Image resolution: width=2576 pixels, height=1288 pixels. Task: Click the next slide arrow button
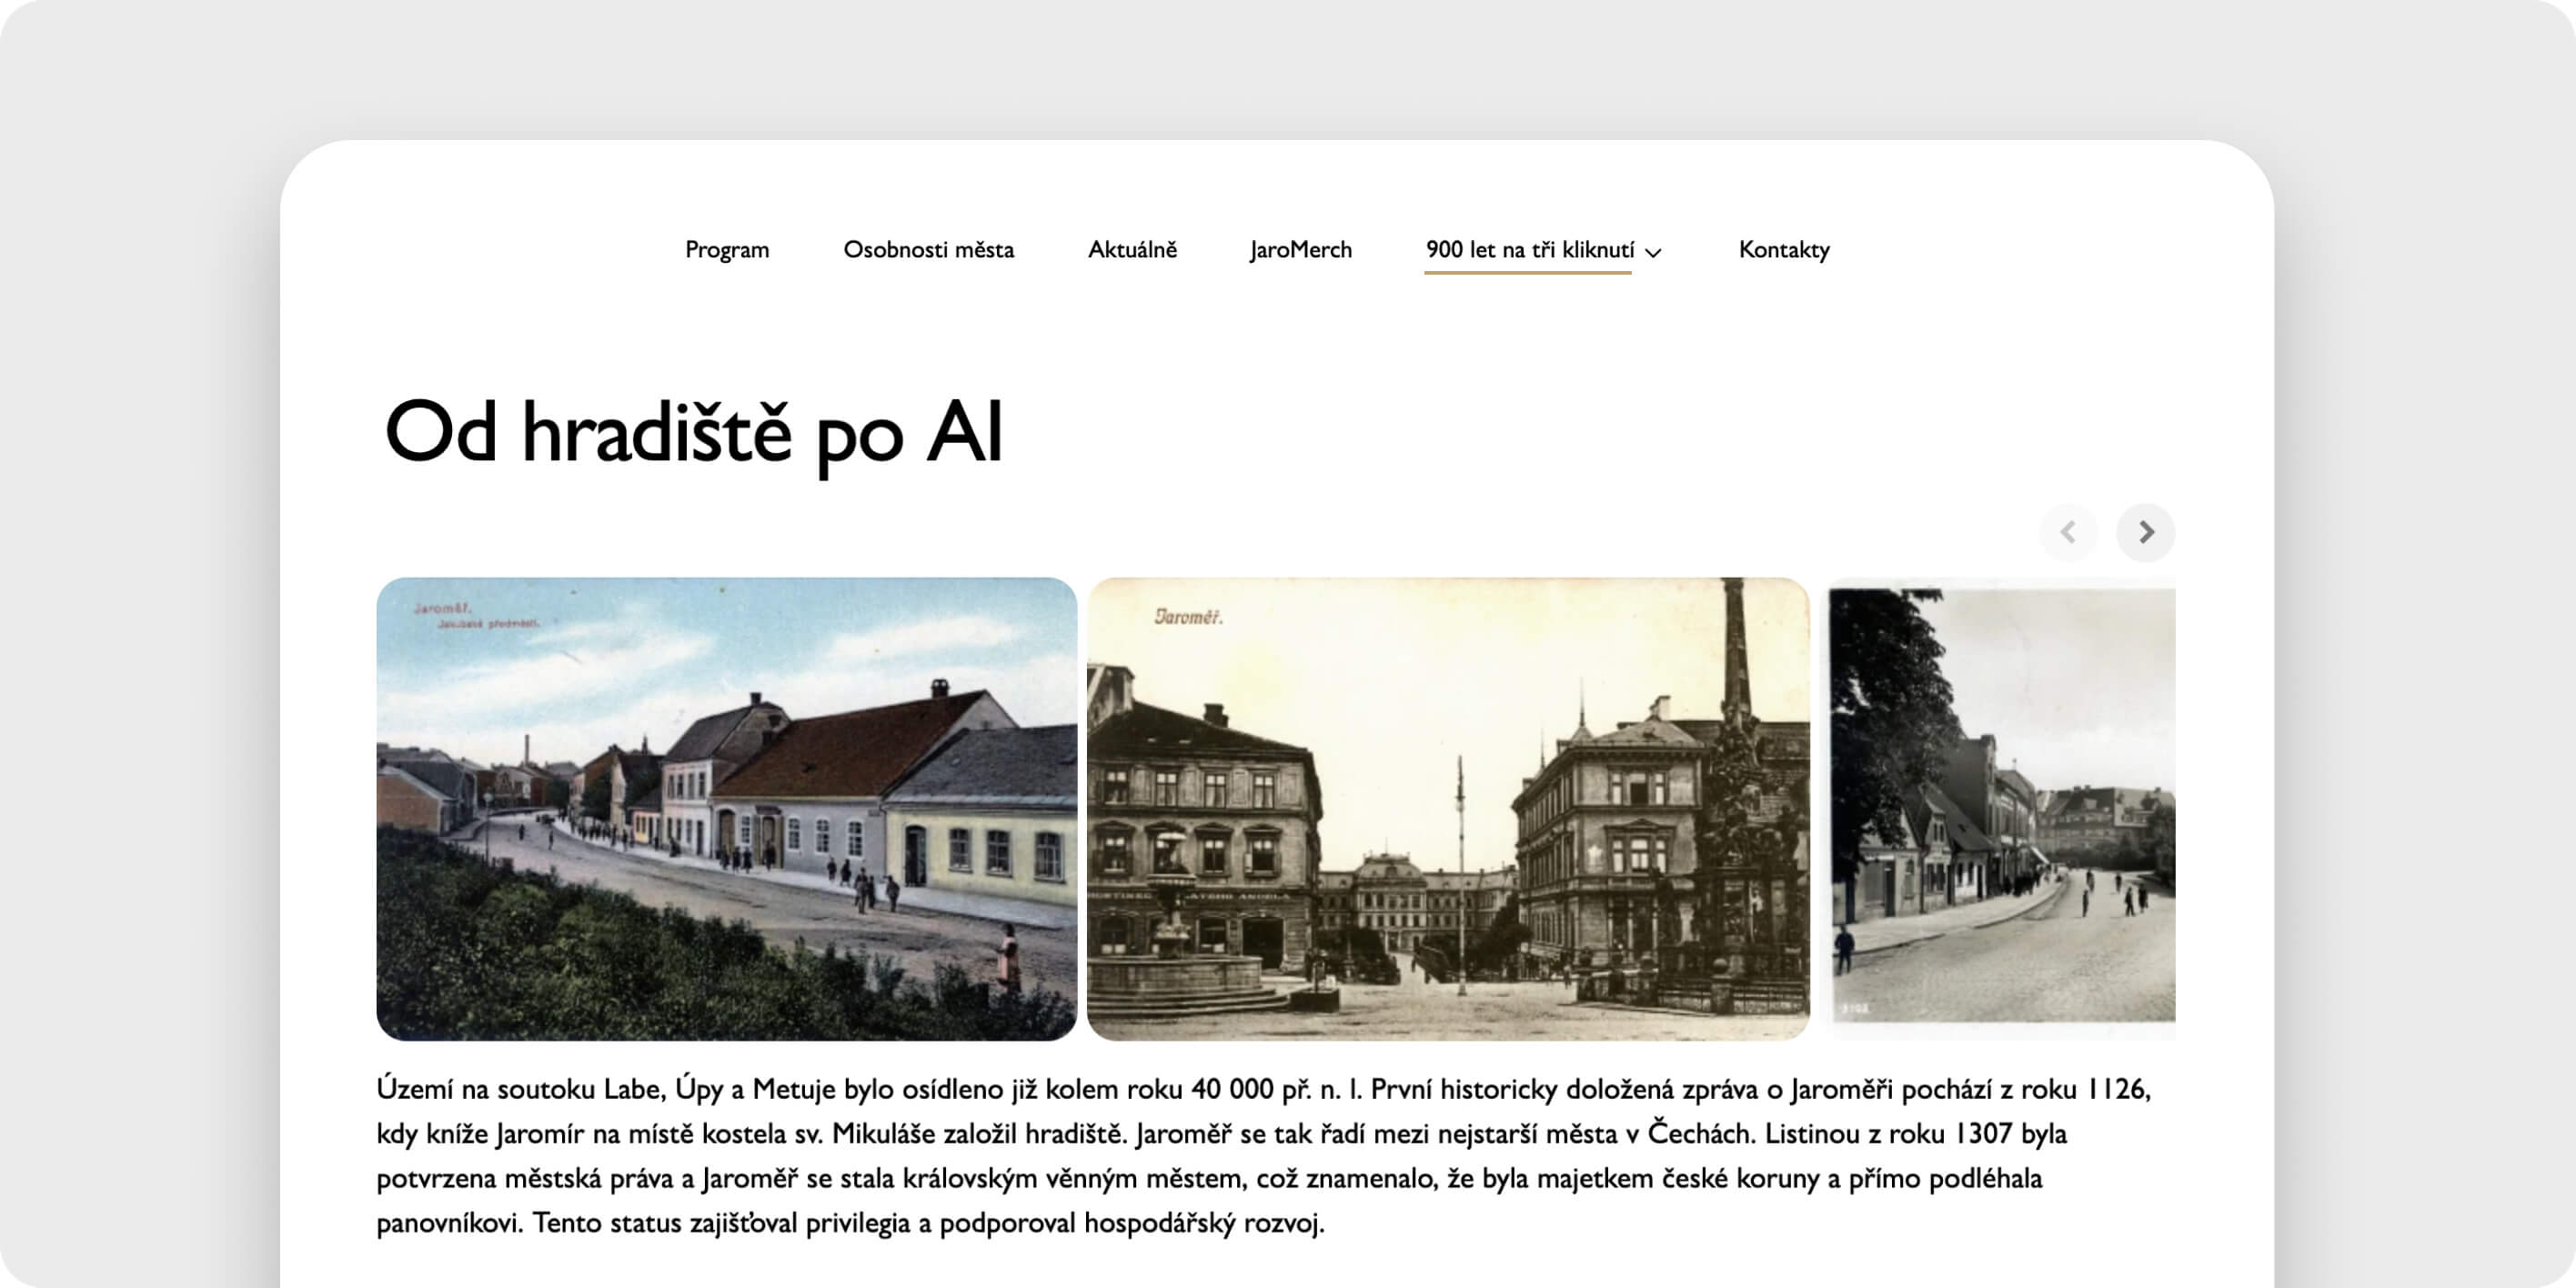tap(2145, 532)
